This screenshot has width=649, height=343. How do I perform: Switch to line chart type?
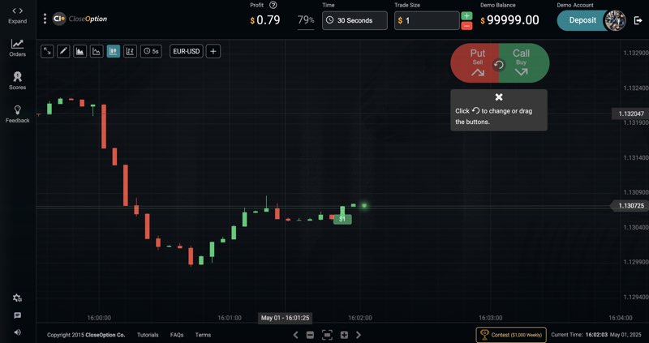click(x=97, y=51)
